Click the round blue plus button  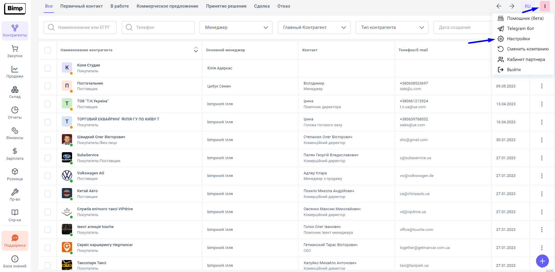(542, 261)
